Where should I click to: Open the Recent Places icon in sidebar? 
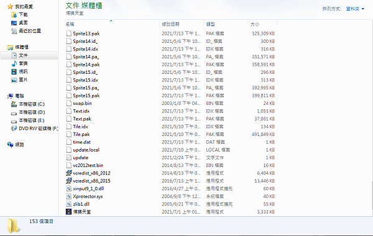(x=14, y=31)
